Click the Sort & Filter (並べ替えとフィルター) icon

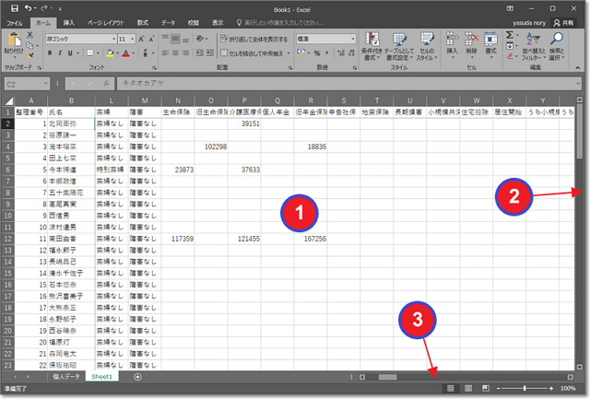click(x=531, y=44)
